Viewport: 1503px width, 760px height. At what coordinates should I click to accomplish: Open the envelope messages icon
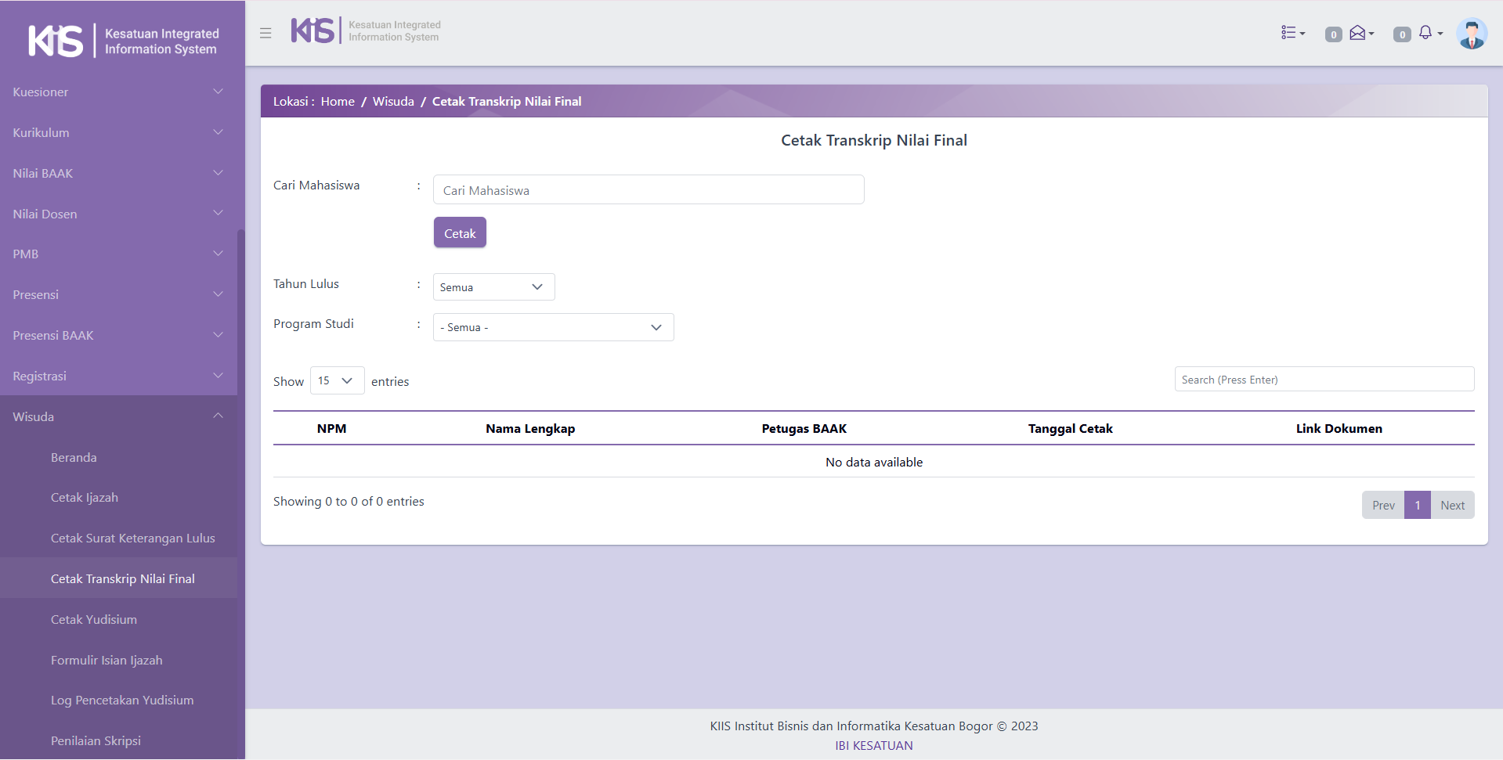point(1360,33)
